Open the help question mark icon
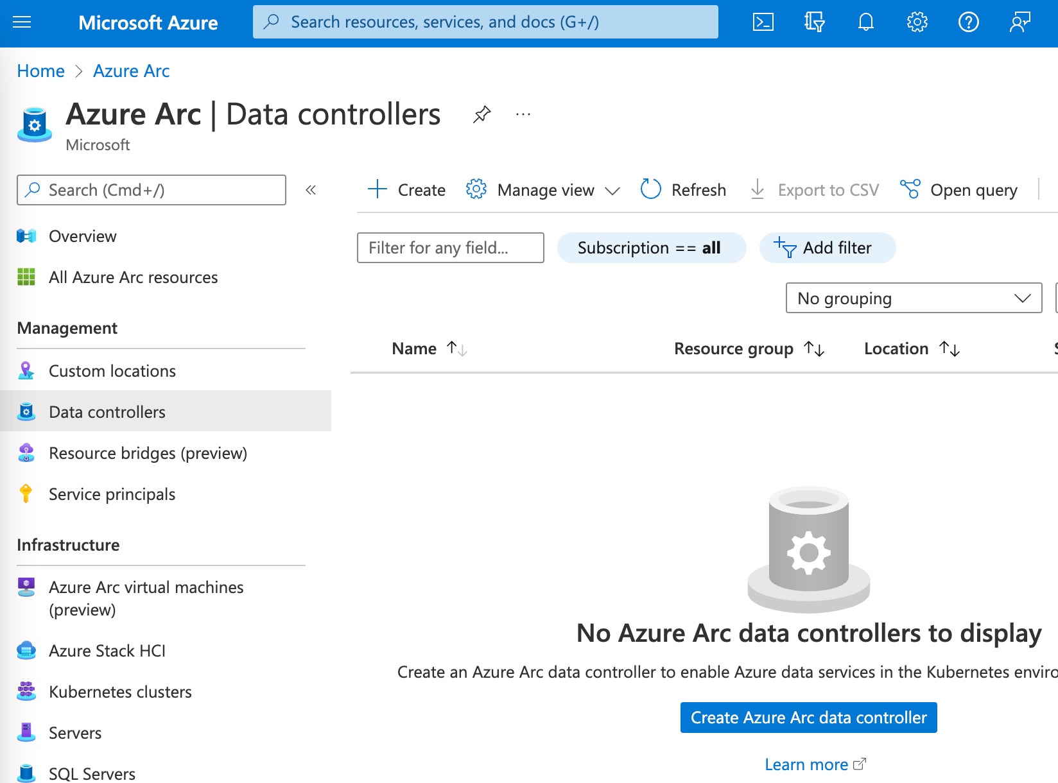1058x783 pixels. point(968,22)
